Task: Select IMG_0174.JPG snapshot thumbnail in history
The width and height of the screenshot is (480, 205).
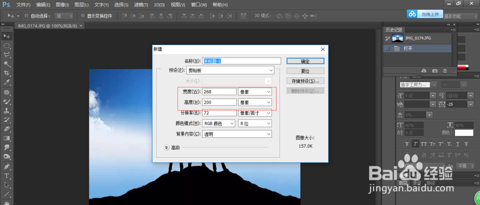Action: (397, 38)
